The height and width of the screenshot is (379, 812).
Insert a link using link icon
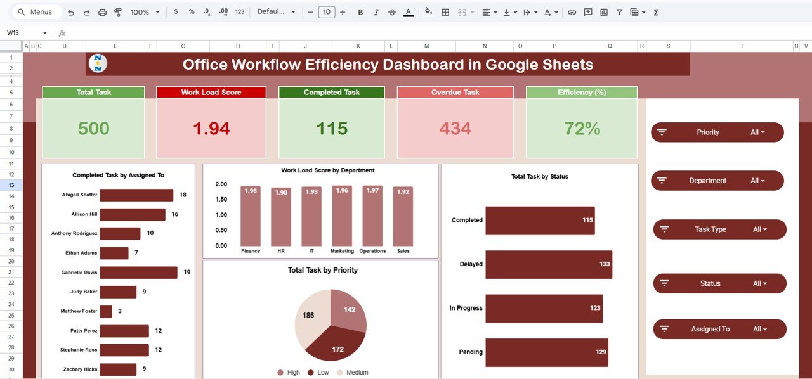click(572, 12)
